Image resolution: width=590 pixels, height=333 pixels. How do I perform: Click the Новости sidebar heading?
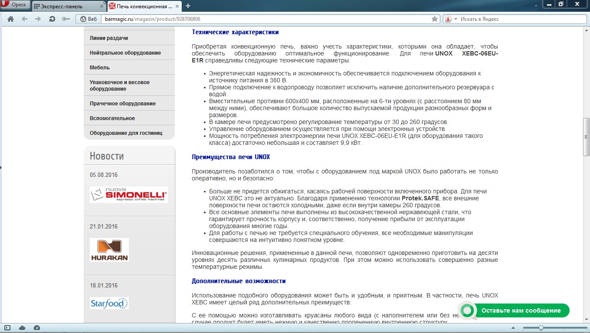107,156
